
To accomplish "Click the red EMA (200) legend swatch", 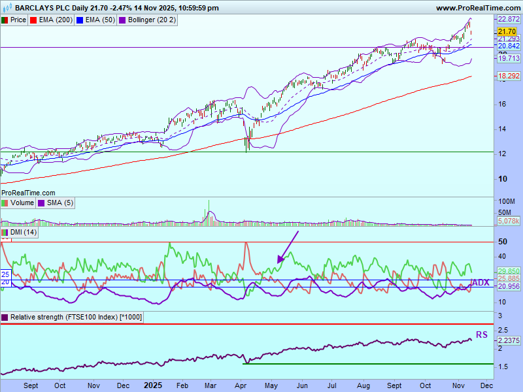I will 35,20.
